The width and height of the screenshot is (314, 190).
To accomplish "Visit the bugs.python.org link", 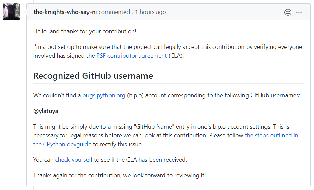I will point(104,95).
